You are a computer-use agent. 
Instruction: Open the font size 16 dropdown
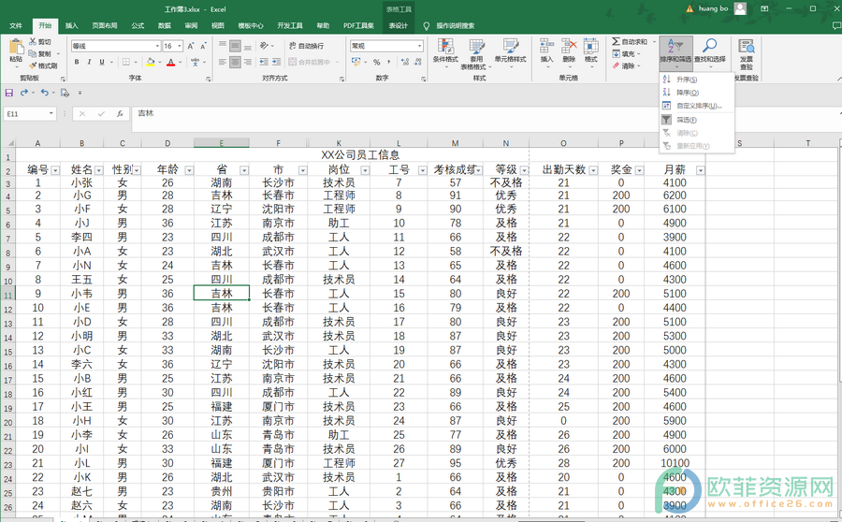click(x=180, y=46)
